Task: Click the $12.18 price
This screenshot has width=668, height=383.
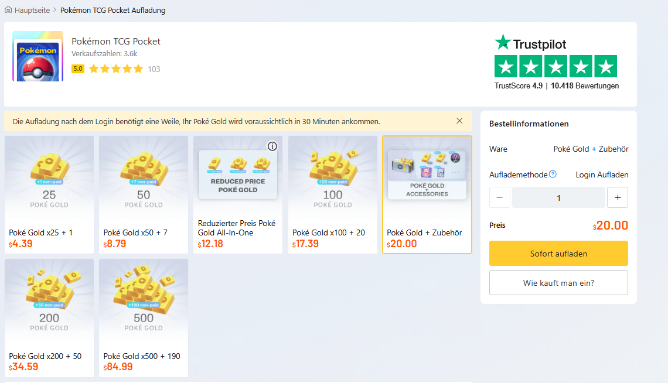Action: pyautogui.click(x=210, y=244)
